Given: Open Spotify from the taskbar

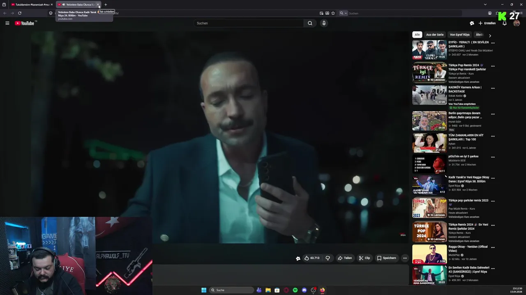Looking at the screenshot, I should pyautogui.click(x=295, y=290).
